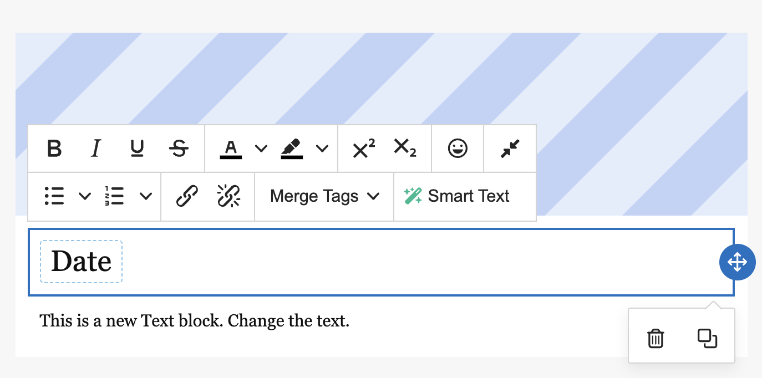
Task: Apply subscript formatting
Action: pos(405,148)
